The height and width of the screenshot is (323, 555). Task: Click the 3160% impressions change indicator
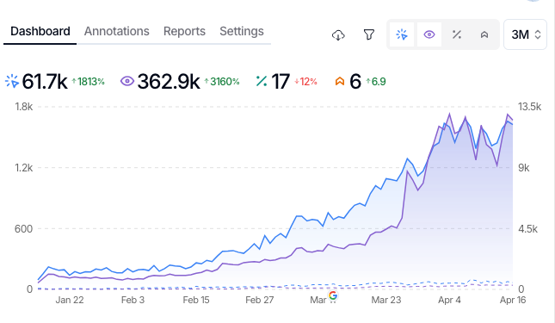pos(222,82)
